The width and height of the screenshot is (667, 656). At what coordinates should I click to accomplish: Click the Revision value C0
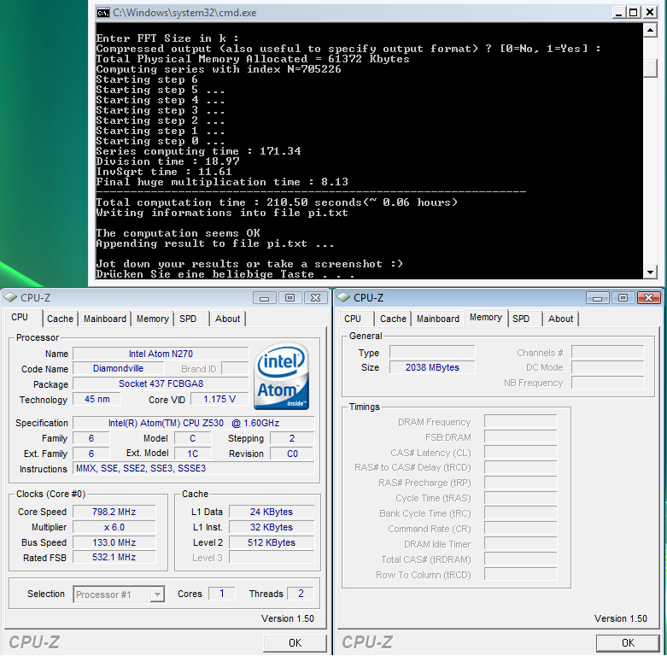coord(292,454)
